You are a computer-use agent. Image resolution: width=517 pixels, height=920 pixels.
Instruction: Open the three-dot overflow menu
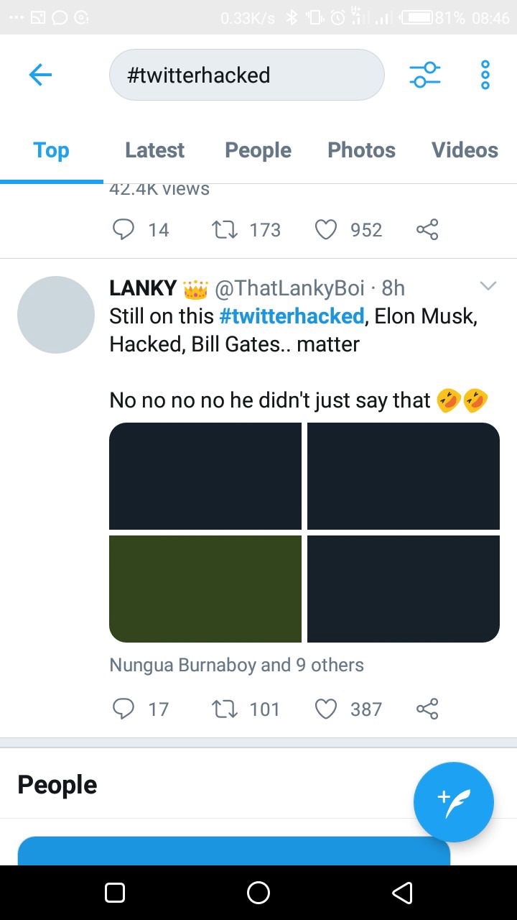pyautogui.click(x=485, y=75)
